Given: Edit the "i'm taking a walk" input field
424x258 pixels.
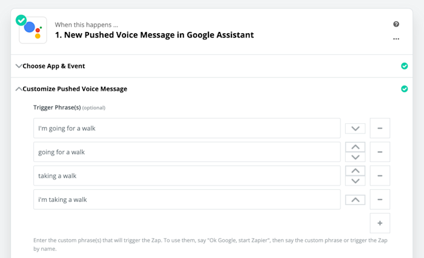Looking at the screenshot, I should [x=187, y=199].
